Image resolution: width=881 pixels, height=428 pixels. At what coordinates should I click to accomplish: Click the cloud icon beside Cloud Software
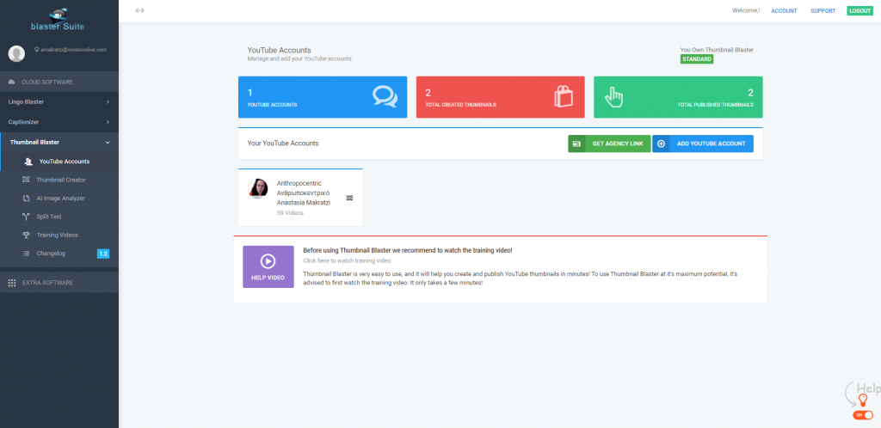tap(12, 82)
